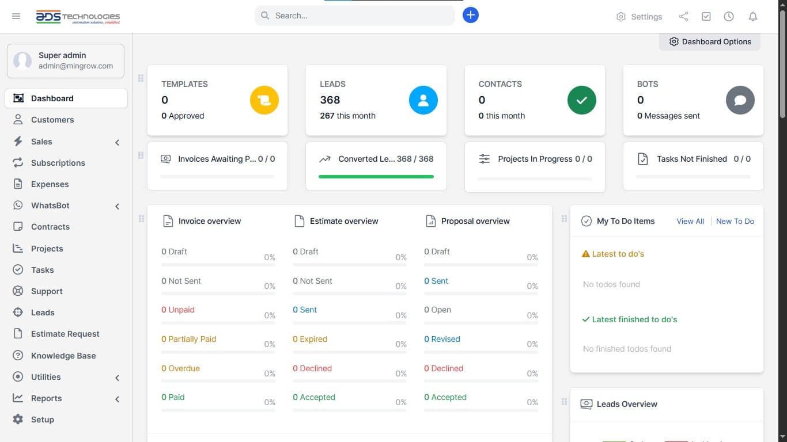The width and height of the screenshot is (787, 442).
Task: Open Customers from the sidebar
Action: point(52,120)
